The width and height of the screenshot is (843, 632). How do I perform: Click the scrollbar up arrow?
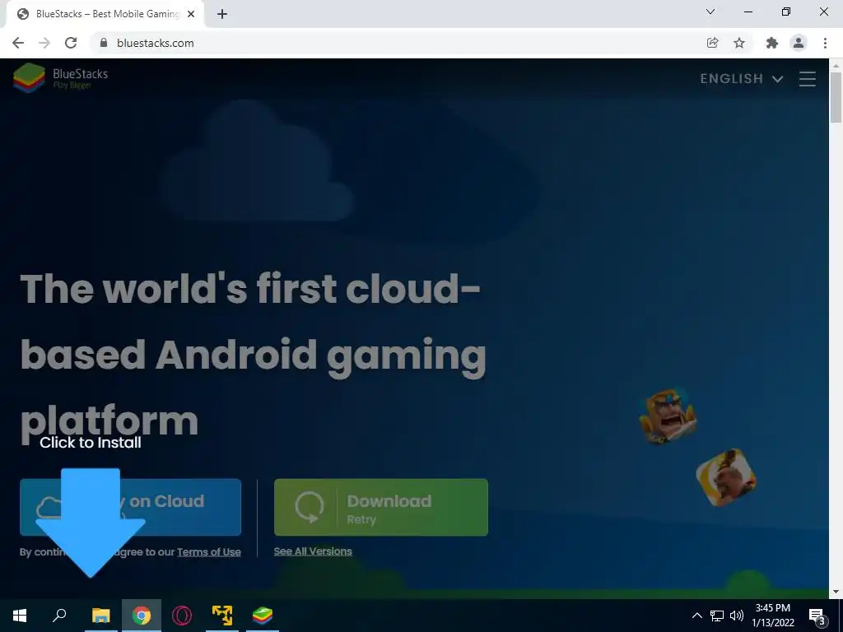(836, 66)
